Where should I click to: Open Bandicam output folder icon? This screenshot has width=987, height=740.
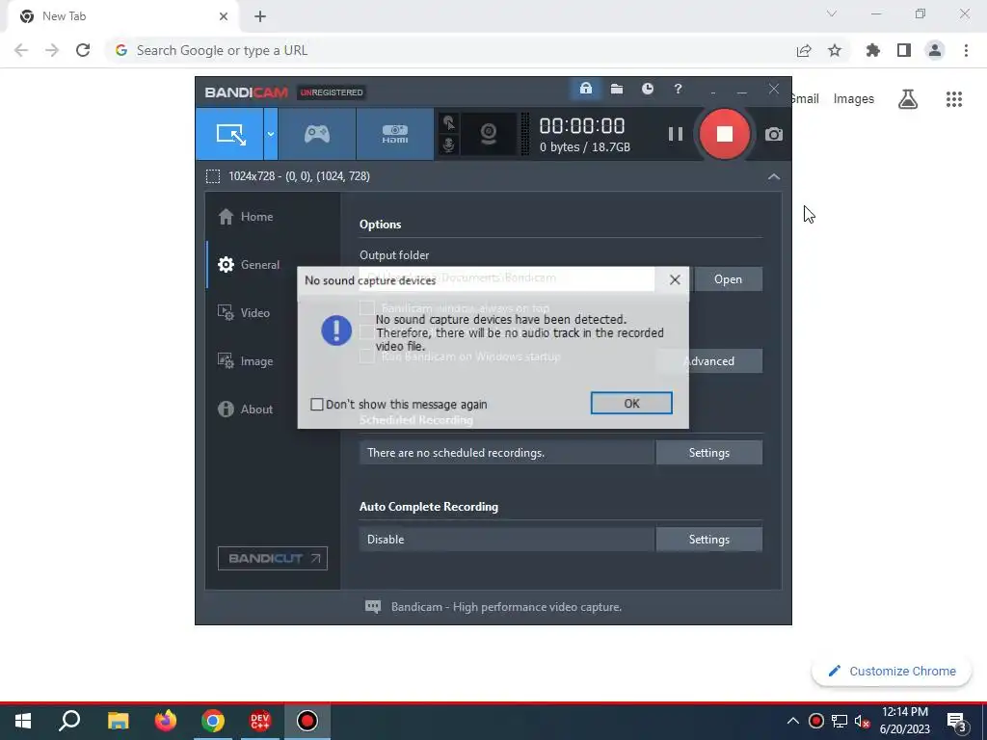point(617,89)
